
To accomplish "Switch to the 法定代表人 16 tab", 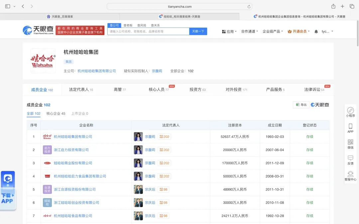I will click(81, 90).
